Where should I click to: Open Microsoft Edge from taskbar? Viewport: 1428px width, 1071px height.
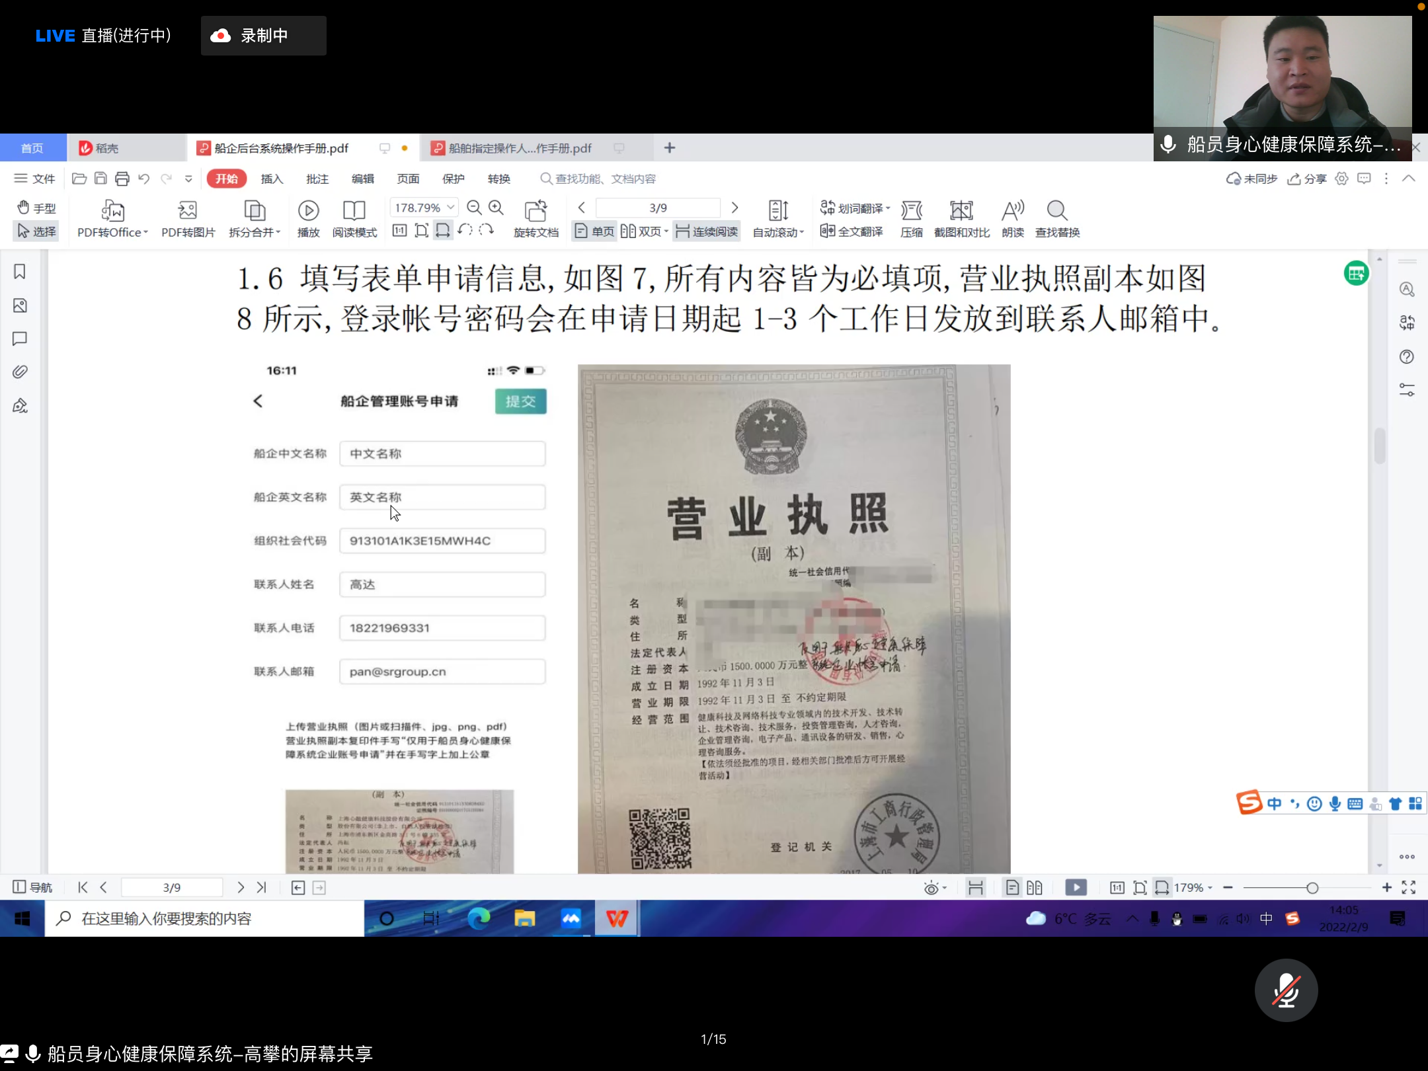tap(479, 918)
